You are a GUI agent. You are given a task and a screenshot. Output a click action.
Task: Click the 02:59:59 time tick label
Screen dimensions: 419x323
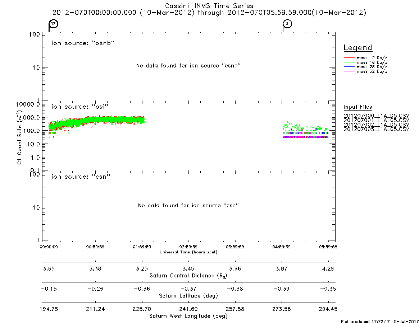coord(188,247)
